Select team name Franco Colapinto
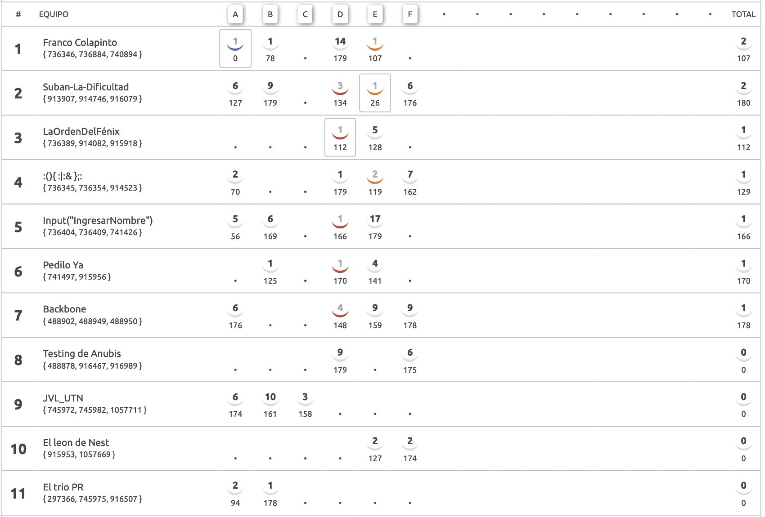The height and width of the screenshot is (517, 765). pos(80,43)
